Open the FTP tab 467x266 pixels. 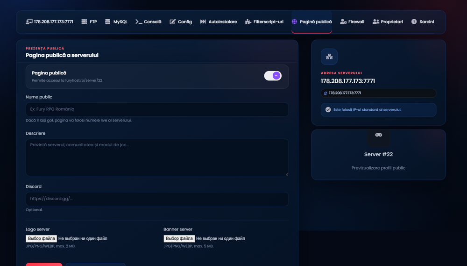pos(89,22)
